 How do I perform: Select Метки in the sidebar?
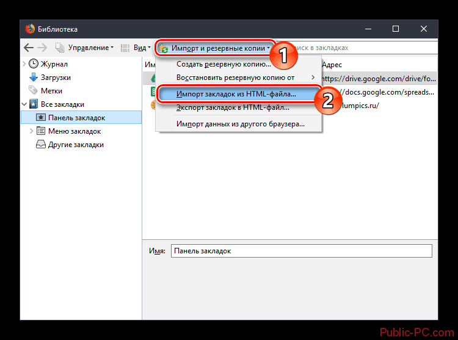51,91
